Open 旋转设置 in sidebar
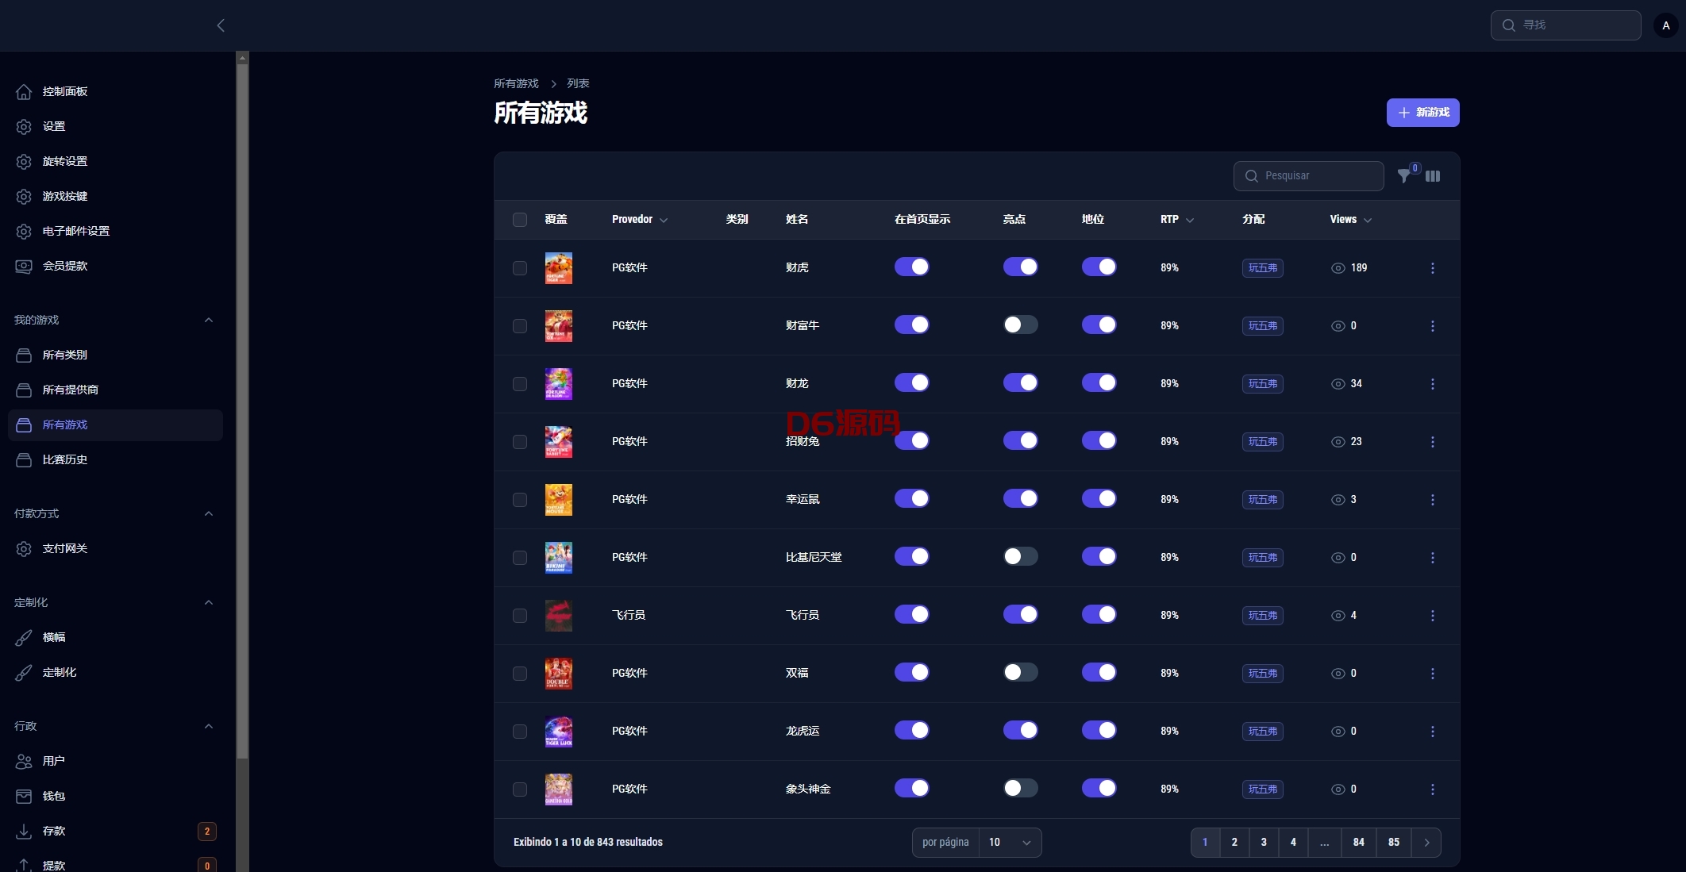 coord(115,162)
